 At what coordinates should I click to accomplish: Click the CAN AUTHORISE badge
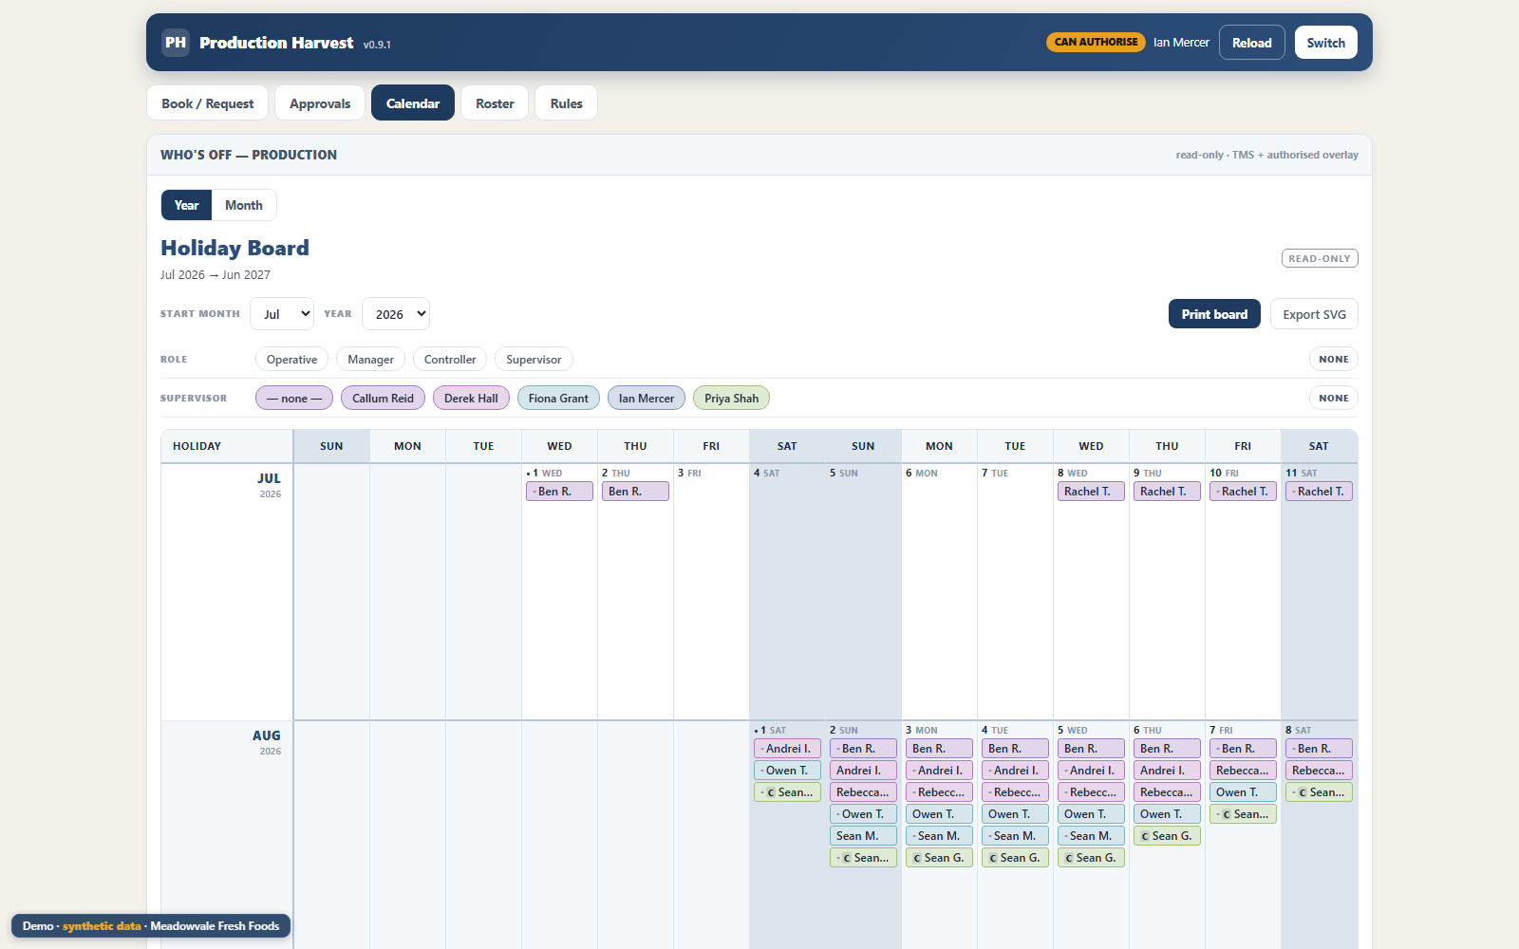point(1096,42)
